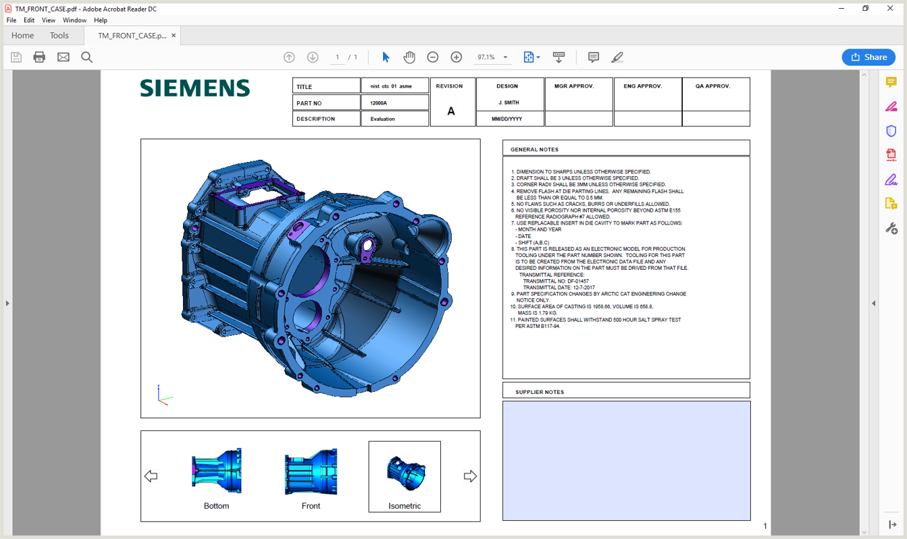Screen dimensions: 907x539
Task: Print the document
Action: click(38, 57)
